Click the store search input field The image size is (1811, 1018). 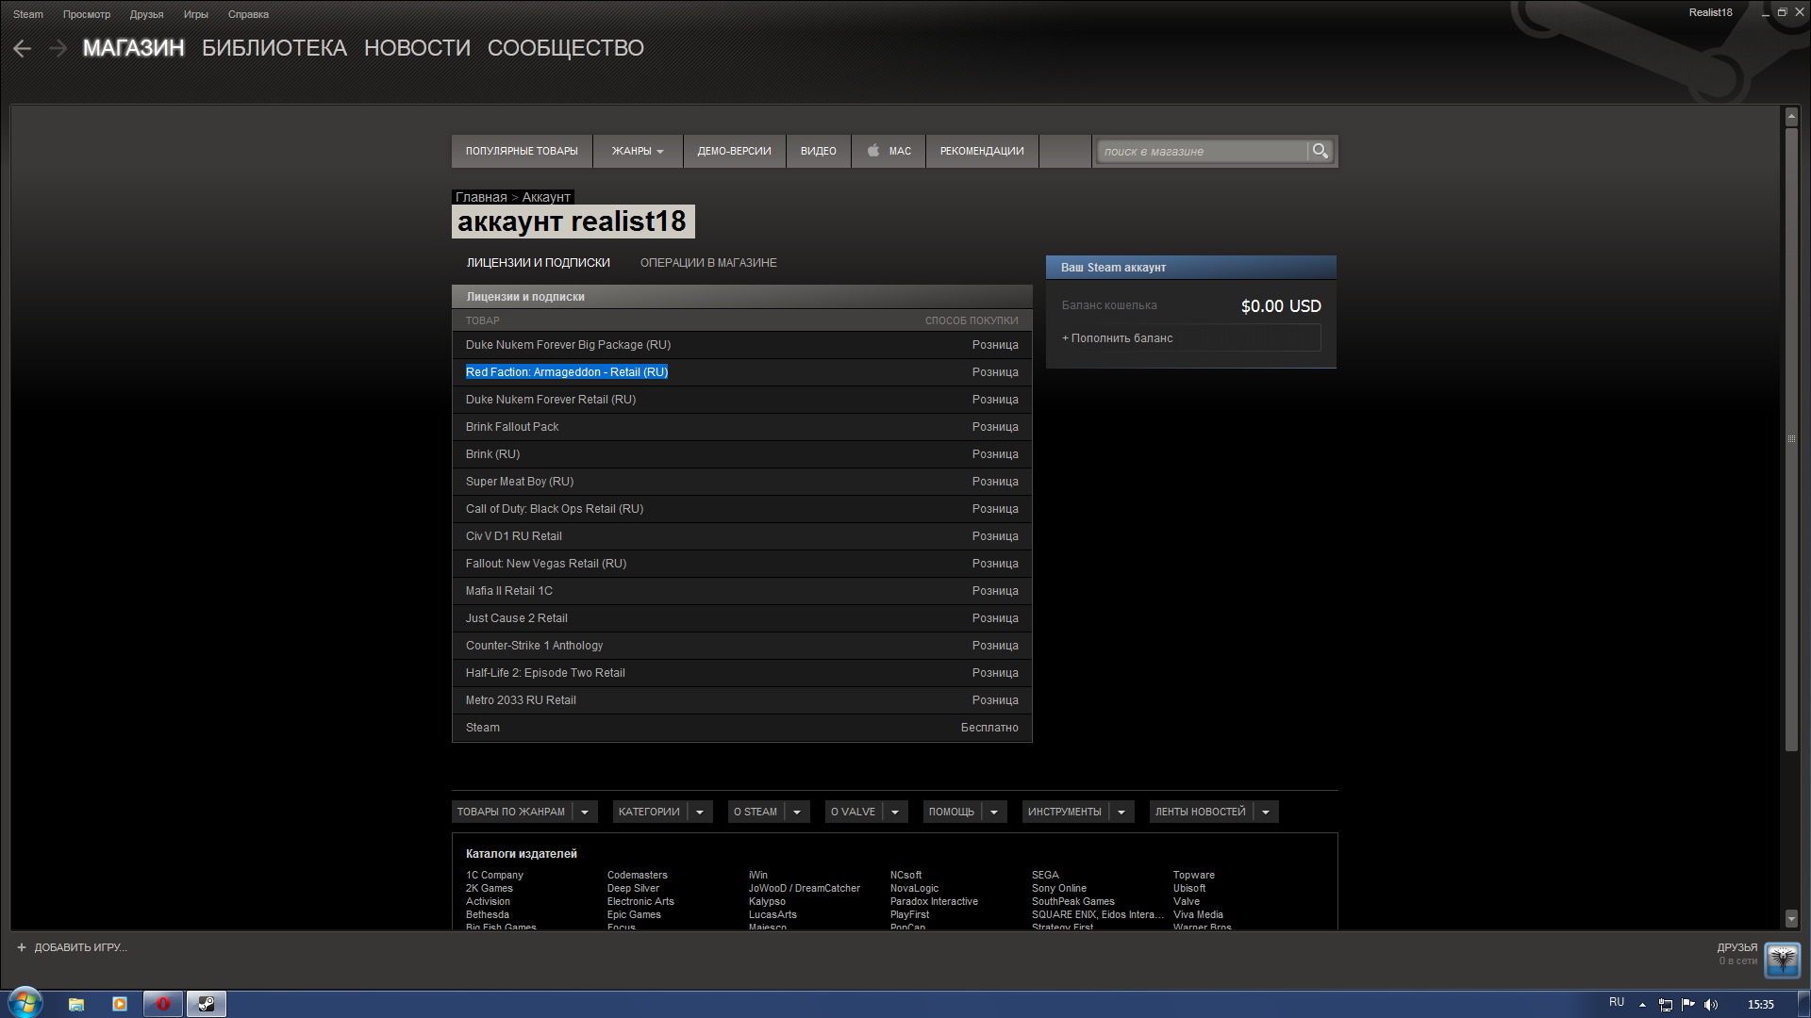1203,151
